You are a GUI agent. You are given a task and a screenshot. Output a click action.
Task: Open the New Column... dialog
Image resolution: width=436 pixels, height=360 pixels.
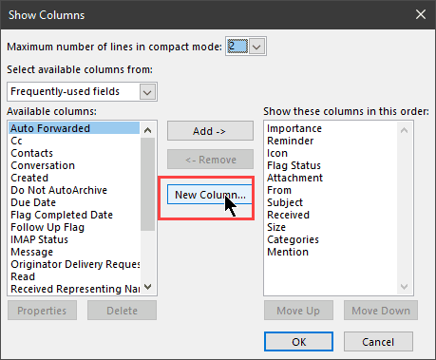tap(210, 195)
